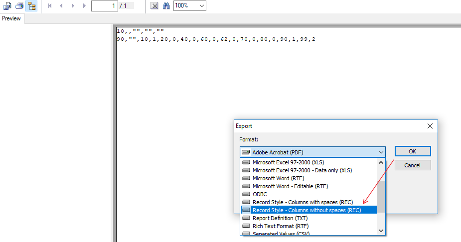Choose ODBC from the format list

(261, 194)
